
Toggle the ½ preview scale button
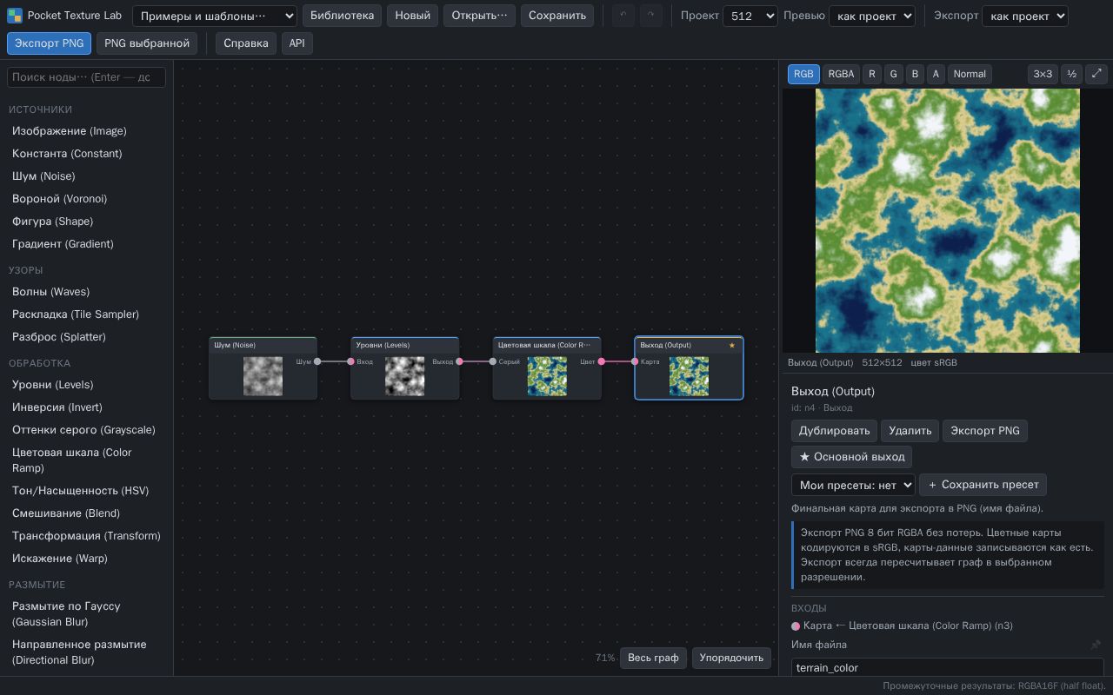point(1072,74)
